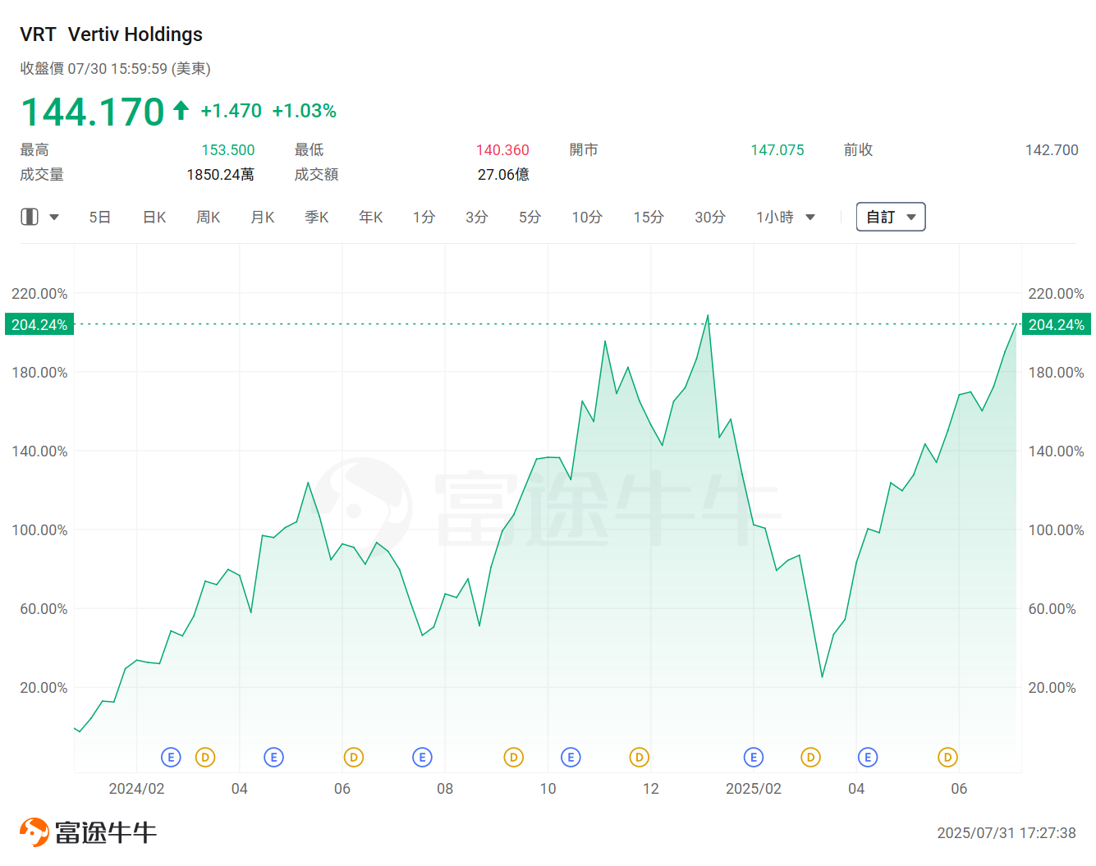Click the E earnings marker above 2025/02
Image resolution: width=1096 pixels, height=866 pixels.
pos(753,757)
